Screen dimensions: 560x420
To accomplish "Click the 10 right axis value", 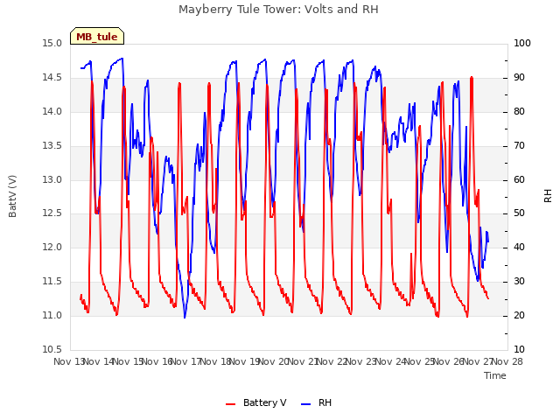I will coord(519,350).
